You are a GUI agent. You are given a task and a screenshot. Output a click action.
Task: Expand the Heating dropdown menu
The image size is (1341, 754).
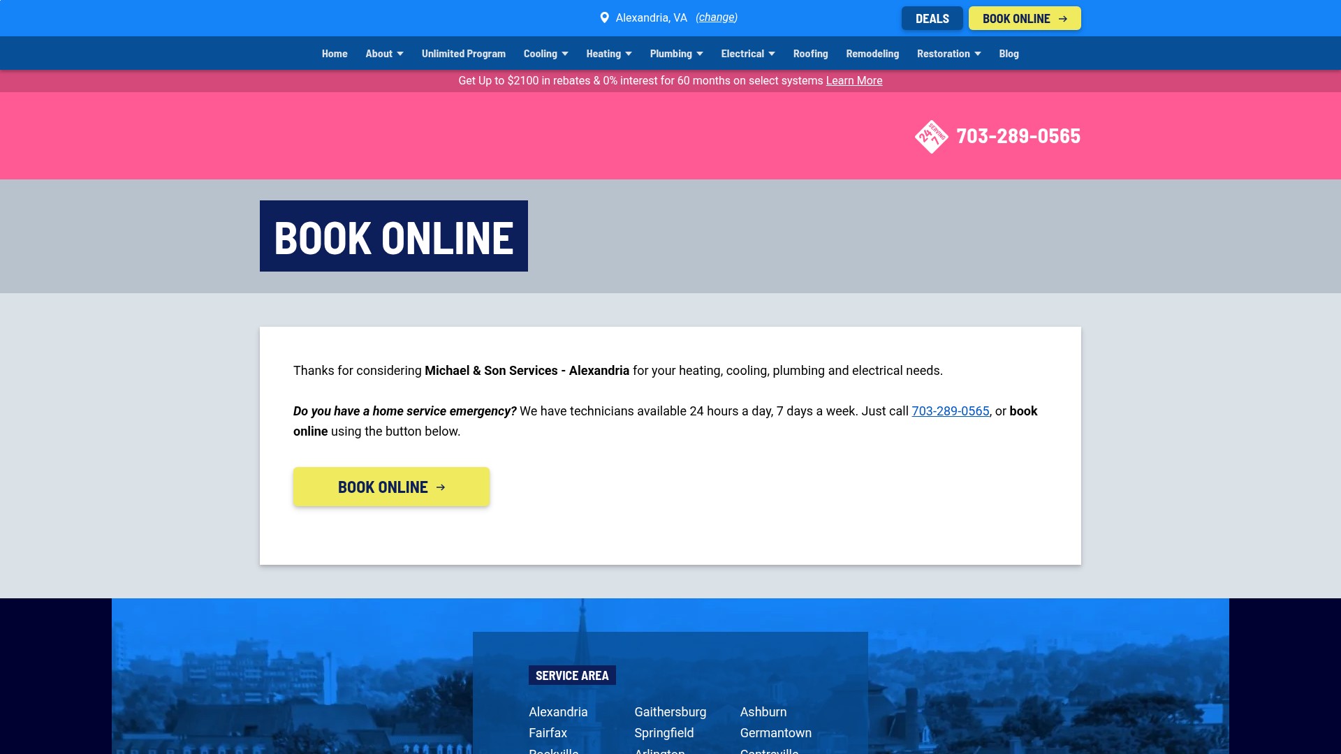click(x=609, y=54)
